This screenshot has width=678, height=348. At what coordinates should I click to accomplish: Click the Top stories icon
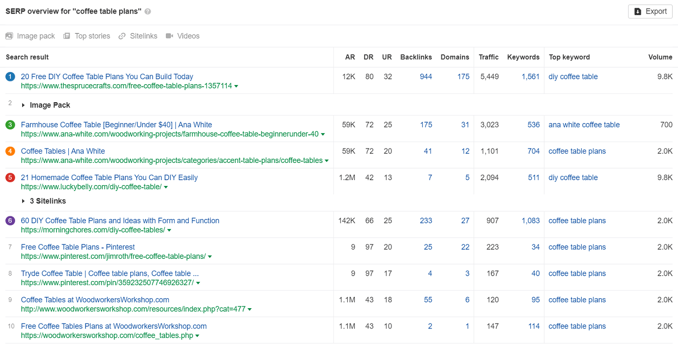click(x=67, y=36)
